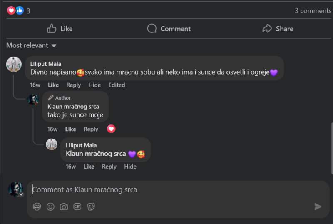Viewport: 333px width, 224px height.
Task: Open Lliput Mala's profile picture on first comment
Action: 14,64
